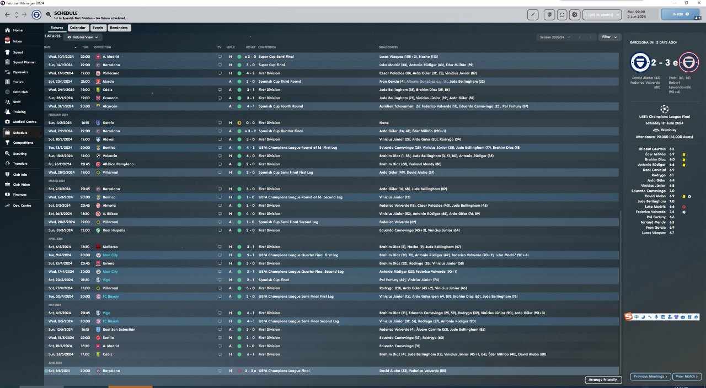706x388 pixels.
Task: Open Competitions in the sidebar
Action: (x=22, y=143)
